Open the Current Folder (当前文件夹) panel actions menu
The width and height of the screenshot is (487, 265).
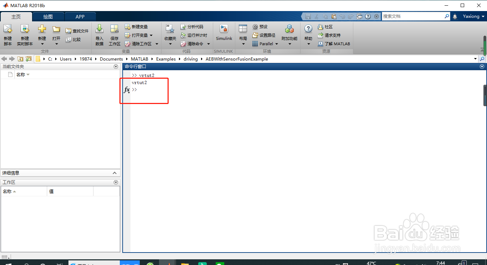pyautogui.click(x=116, y=67)
